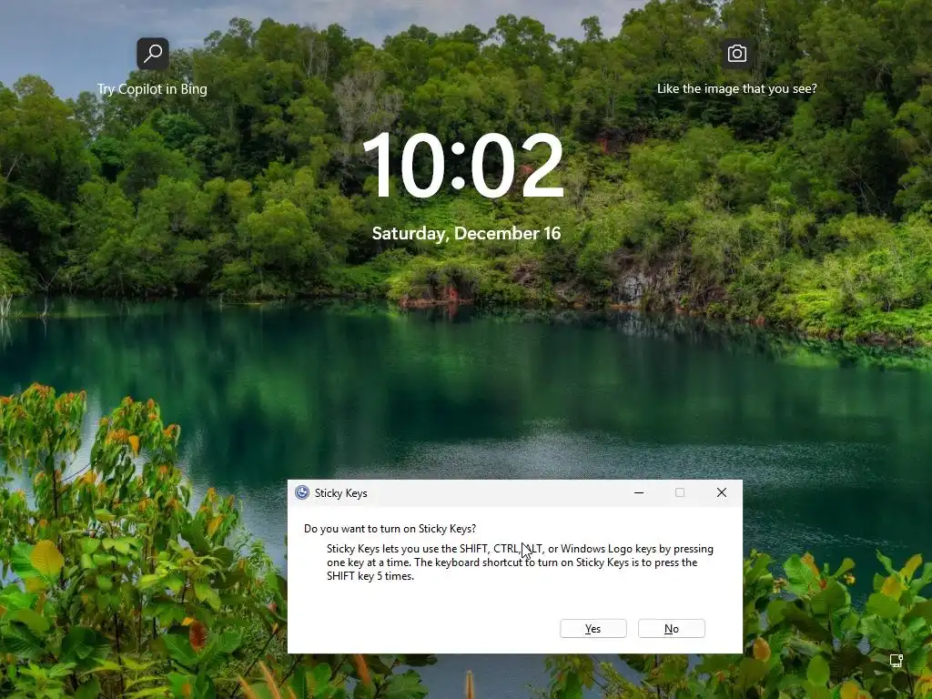
Task: Choose Yes to turn on Sticky Keys
Action: tap(593, 628)
